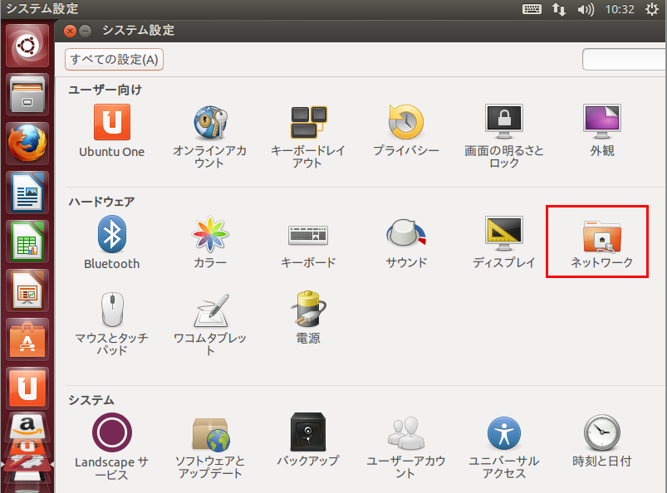
Task: Open ユーザーアカウント settings
Action: 406,447
